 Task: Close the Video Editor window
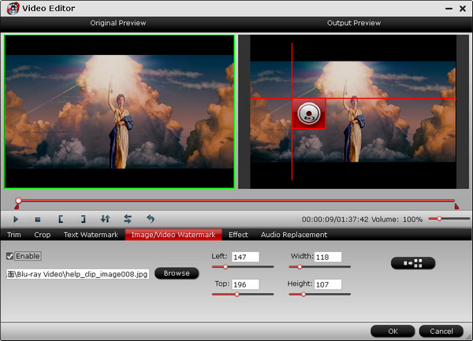click(463, 9)
